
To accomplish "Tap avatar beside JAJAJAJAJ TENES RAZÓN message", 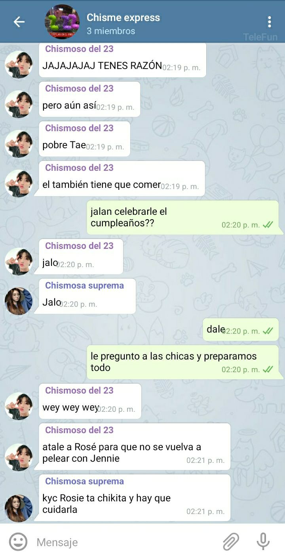I will (19, 65).
